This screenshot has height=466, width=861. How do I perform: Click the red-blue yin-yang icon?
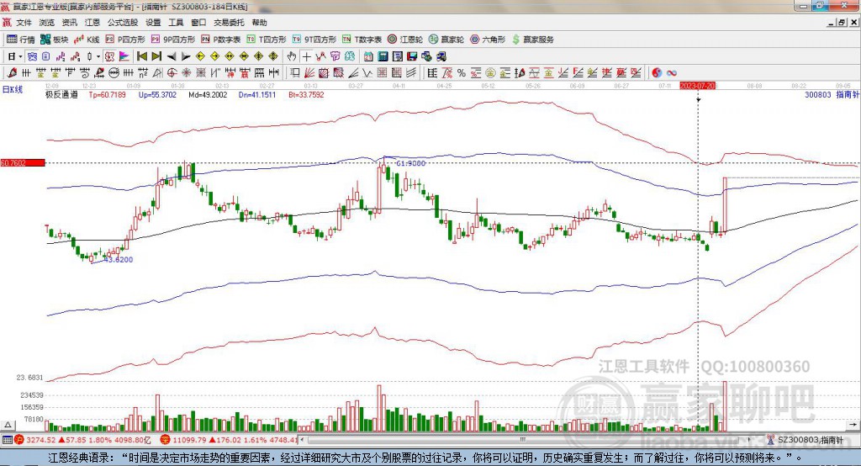657,72
